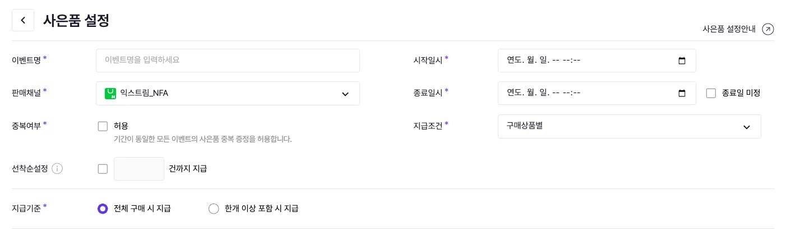
Task: Open the external link icon for 사은품 설정안내
Action: tap(768, 29)
